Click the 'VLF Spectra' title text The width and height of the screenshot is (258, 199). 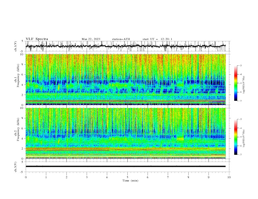coord(37,39)
